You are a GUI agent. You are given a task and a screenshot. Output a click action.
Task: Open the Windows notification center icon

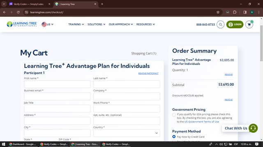click(x=256, y=144)
